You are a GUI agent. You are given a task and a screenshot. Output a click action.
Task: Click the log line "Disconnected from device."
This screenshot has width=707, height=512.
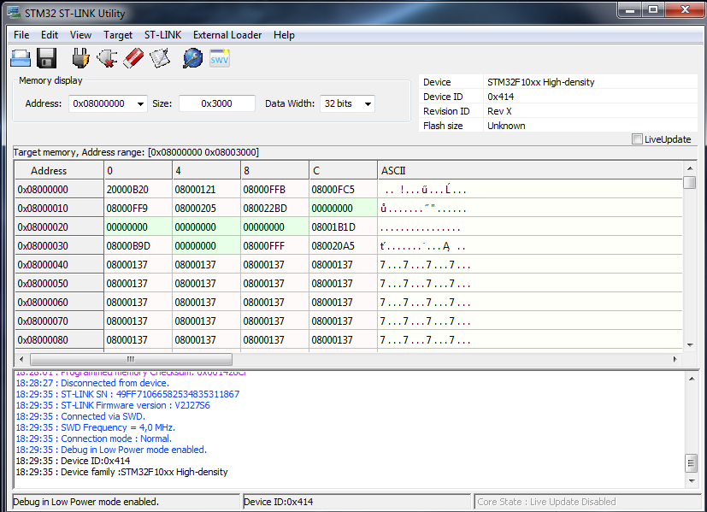point(92,383)
